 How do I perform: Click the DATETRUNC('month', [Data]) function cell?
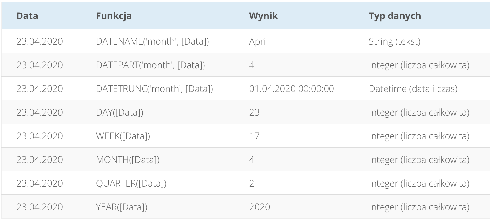[154, 89]
